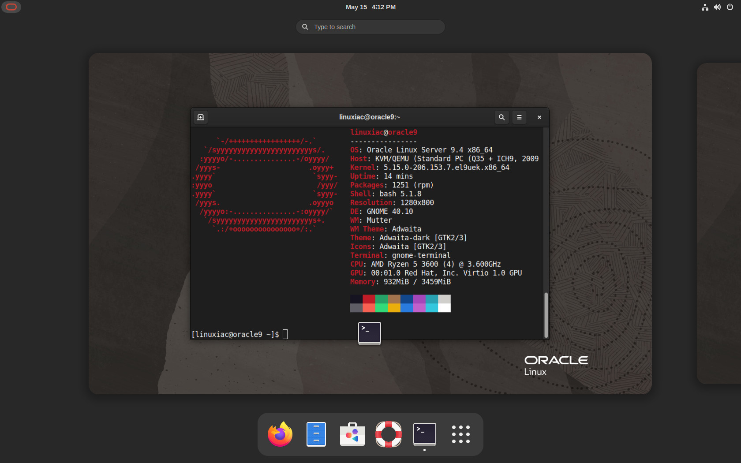Click the new tab icon in terminal header

[201, 117]
